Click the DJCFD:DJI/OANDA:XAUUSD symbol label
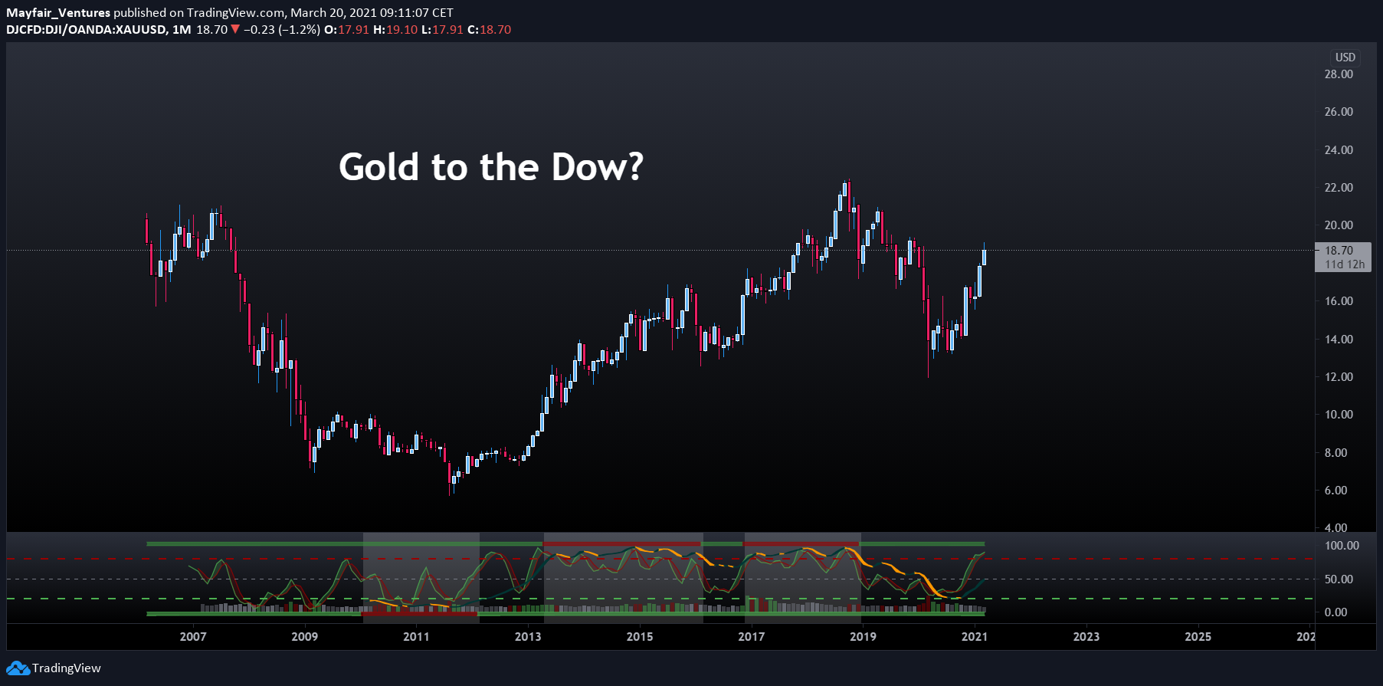The width and height of the screenshot is (1383, 686). click(86, 30)
